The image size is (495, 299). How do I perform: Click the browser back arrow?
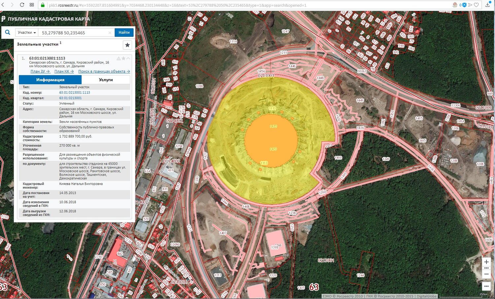pyautogui.click(x=3, y=5)
